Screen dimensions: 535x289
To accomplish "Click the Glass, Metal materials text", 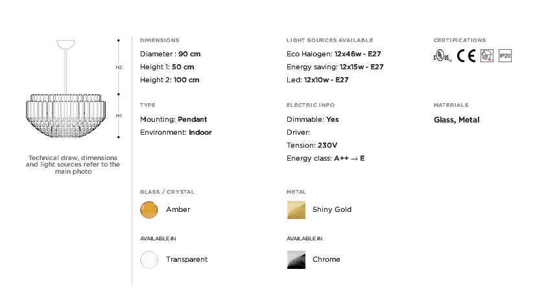I will click(x=457, y=120).
